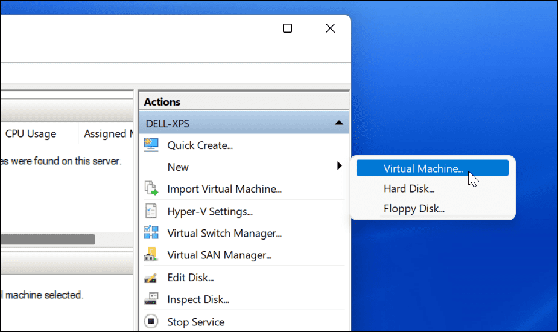The height and width of the screenshot is (332, 558).
Task: Minimize the Hyper-V Manager window
Action: pyautogui.click(x=246, y=28)
